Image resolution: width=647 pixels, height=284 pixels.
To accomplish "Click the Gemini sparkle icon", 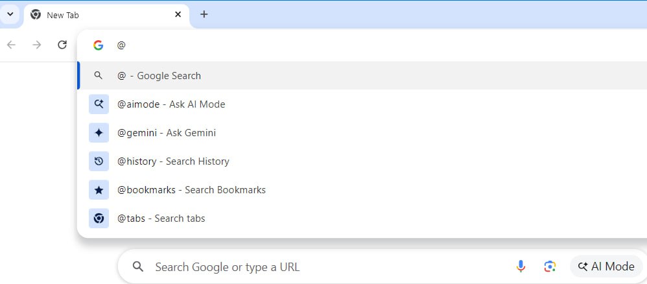I will [99, 133].
